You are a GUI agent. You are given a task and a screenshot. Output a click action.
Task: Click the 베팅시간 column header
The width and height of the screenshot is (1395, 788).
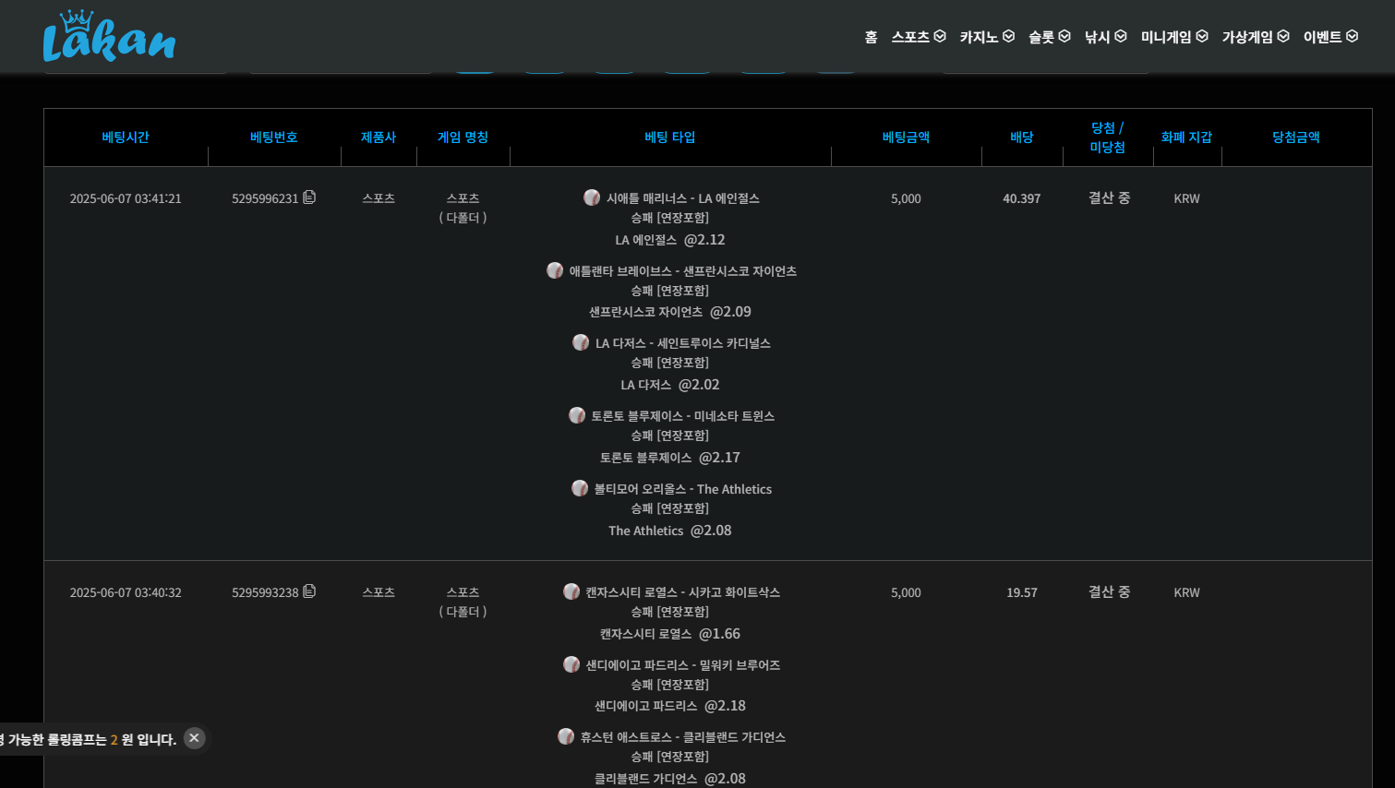pos(126,137)
